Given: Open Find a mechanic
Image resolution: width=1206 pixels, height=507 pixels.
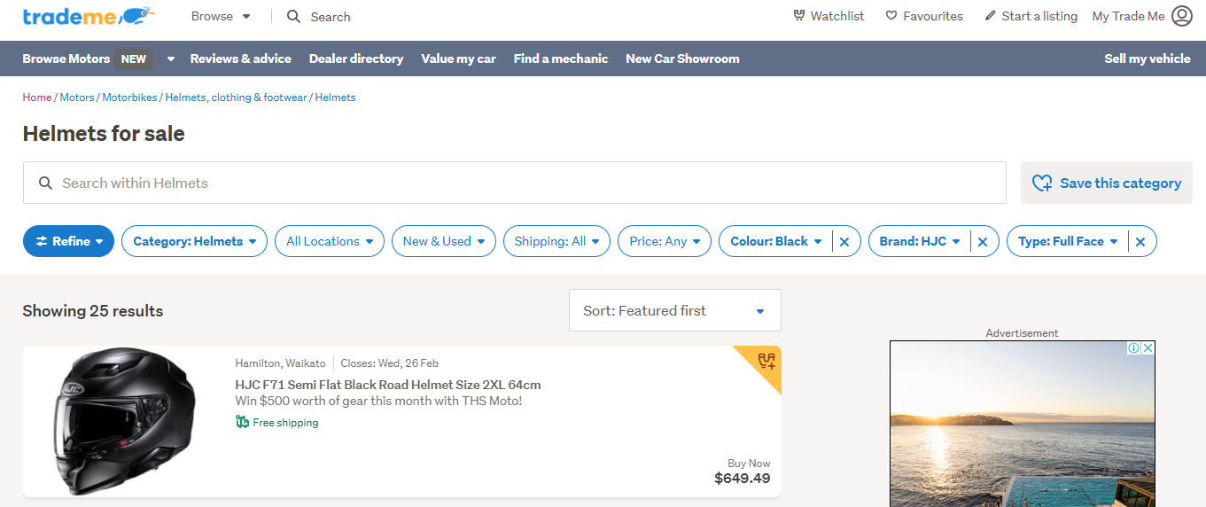Looking at the screenshot, I should click(x=561, y=58).
